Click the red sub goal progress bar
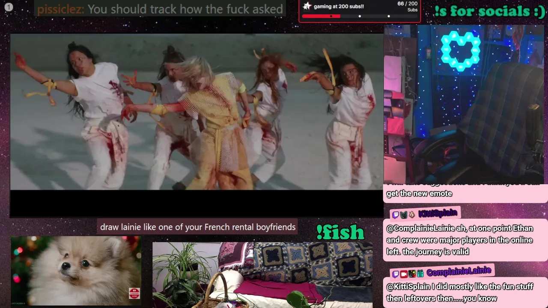 321,16
